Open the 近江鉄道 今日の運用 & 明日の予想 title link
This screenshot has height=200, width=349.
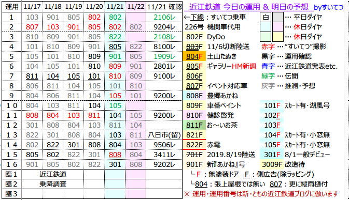tap(248, 7)
